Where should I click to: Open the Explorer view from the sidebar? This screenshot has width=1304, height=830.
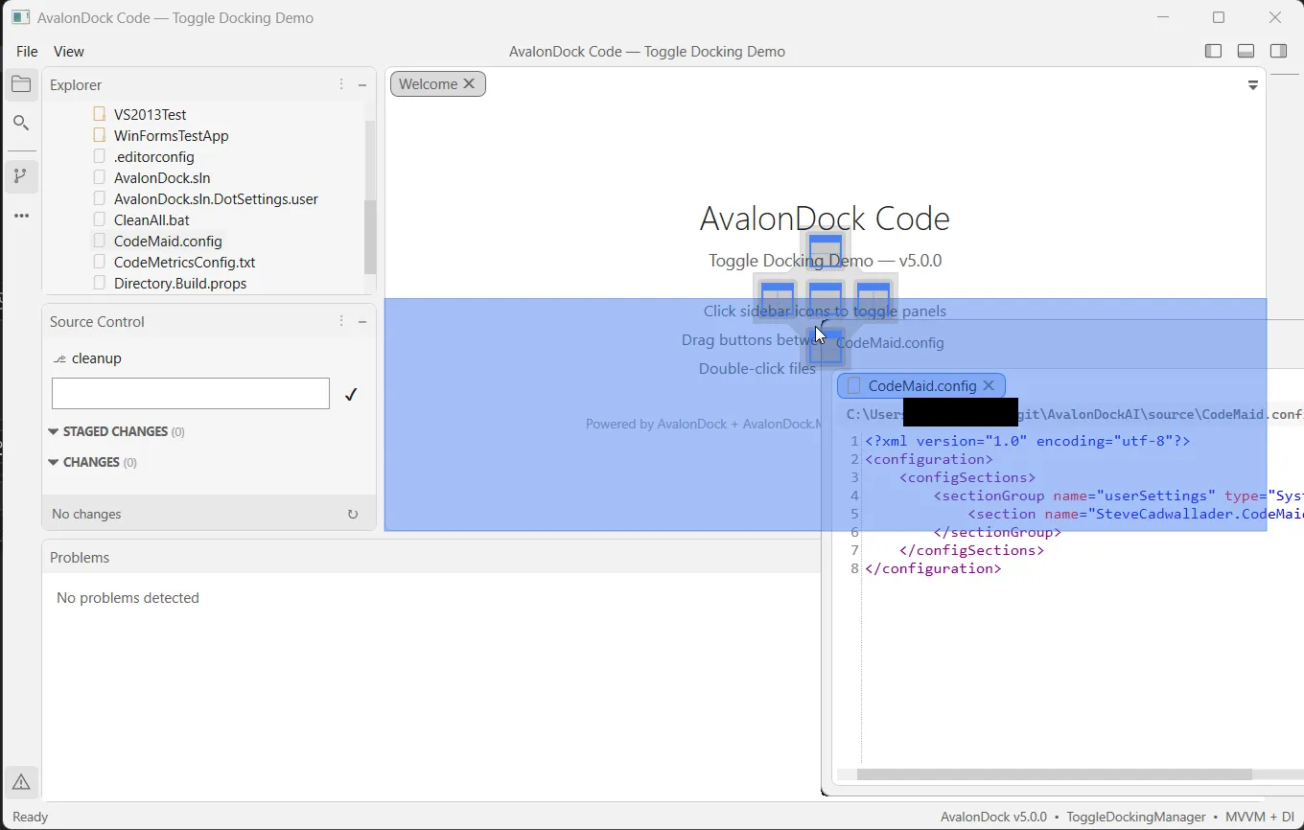[21, 84]
